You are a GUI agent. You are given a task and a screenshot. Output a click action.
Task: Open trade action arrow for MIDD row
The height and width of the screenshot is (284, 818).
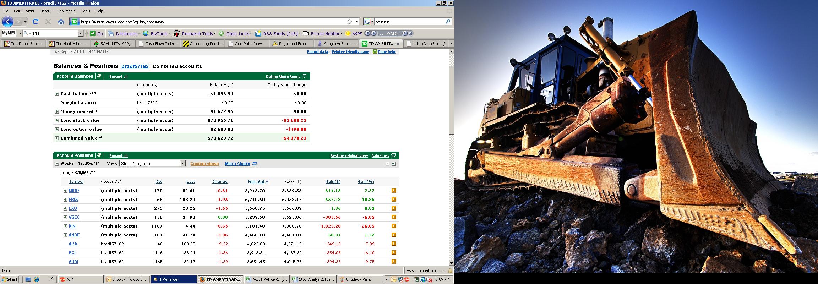393,191
